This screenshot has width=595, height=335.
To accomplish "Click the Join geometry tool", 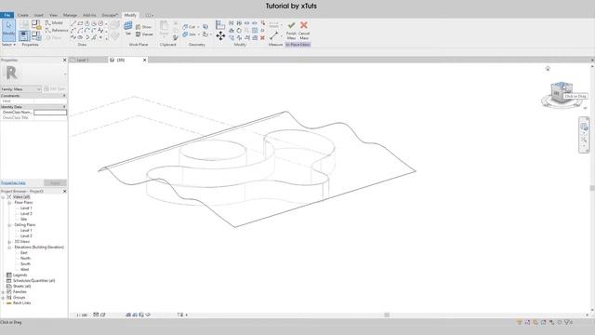I will point(189,34).
